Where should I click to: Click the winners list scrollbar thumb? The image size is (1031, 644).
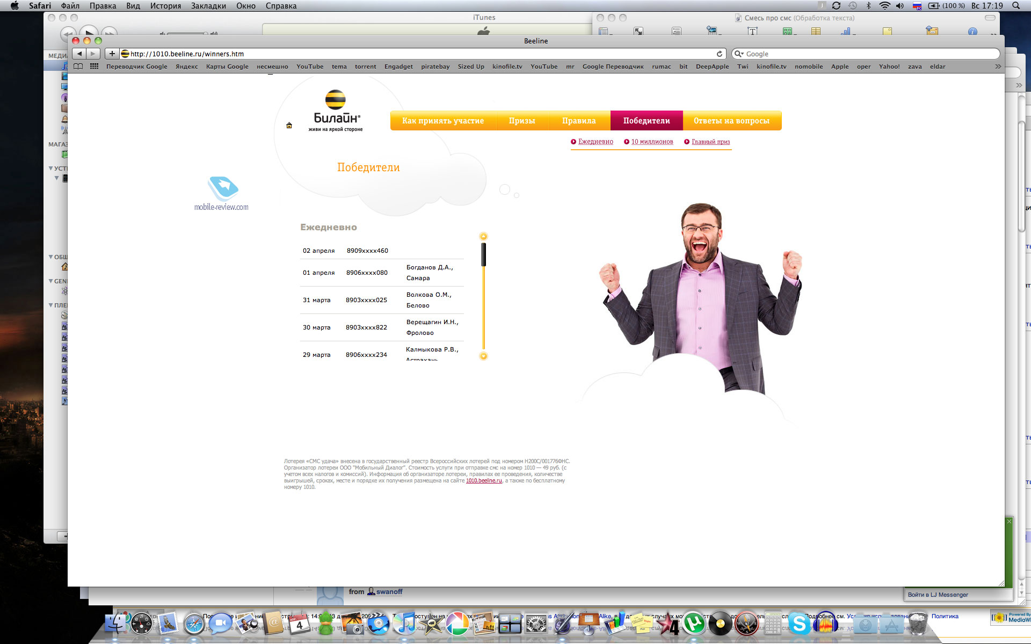pos(483,254)
